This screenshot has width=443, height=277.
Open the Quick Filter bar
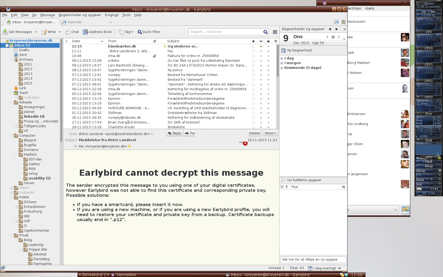(149, 32)
